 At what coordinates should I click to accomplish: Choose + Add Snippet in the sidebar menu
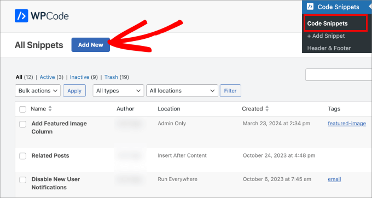pyautogui.click(x=326, y=36)
